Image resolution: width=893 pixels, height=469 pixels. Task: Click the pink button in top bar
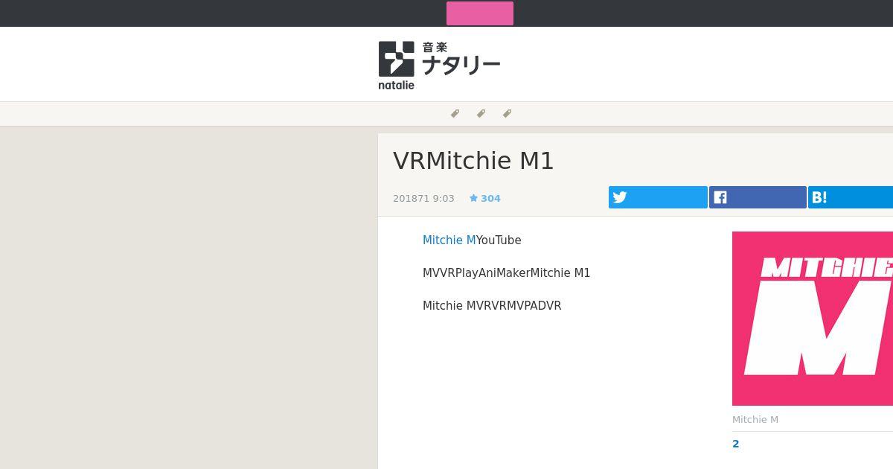point(480,13)
